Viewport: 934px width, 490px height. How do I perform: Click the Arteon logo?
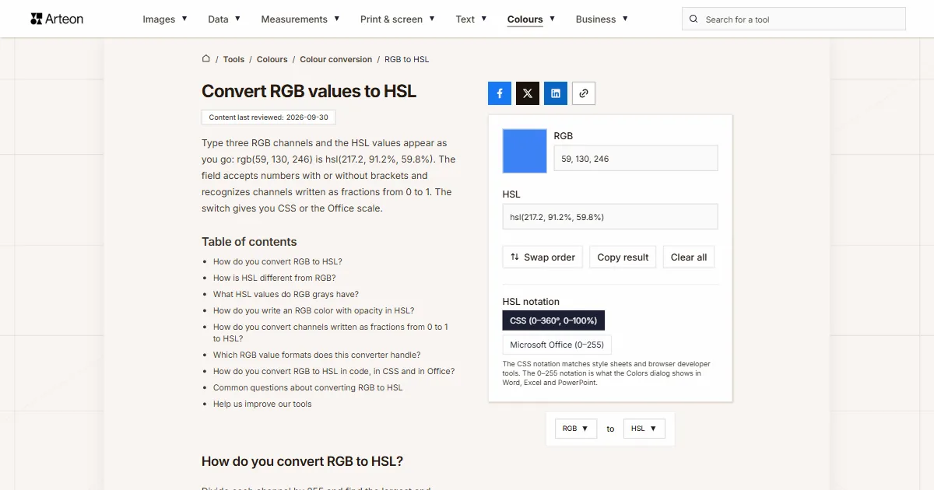[x=57, y=19]
